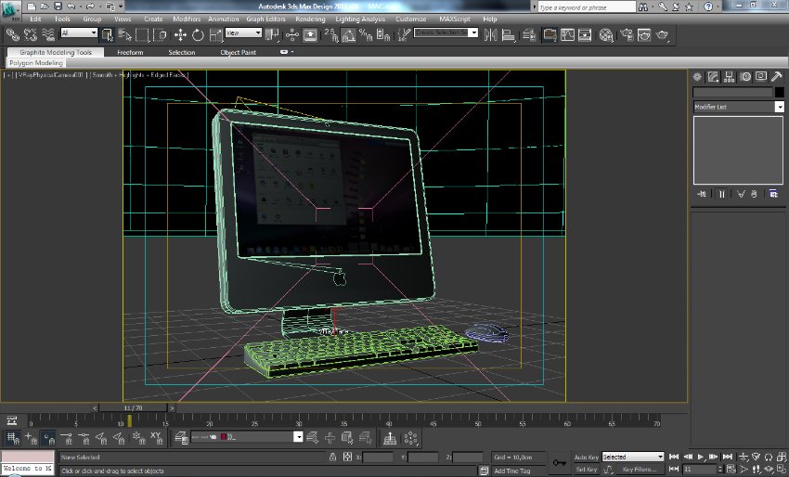Toggle Set Key mode

(586, 470)
